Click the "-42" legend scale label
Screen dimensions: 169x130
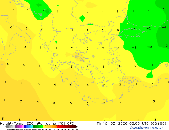(17, 129)
